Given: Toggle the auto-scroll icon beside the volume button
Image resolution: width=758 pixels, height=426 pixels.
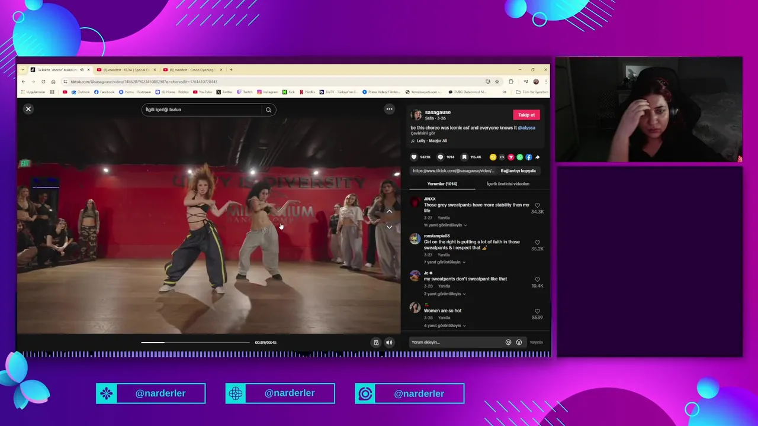Looking at the screenshot, I should click(376, 342).
